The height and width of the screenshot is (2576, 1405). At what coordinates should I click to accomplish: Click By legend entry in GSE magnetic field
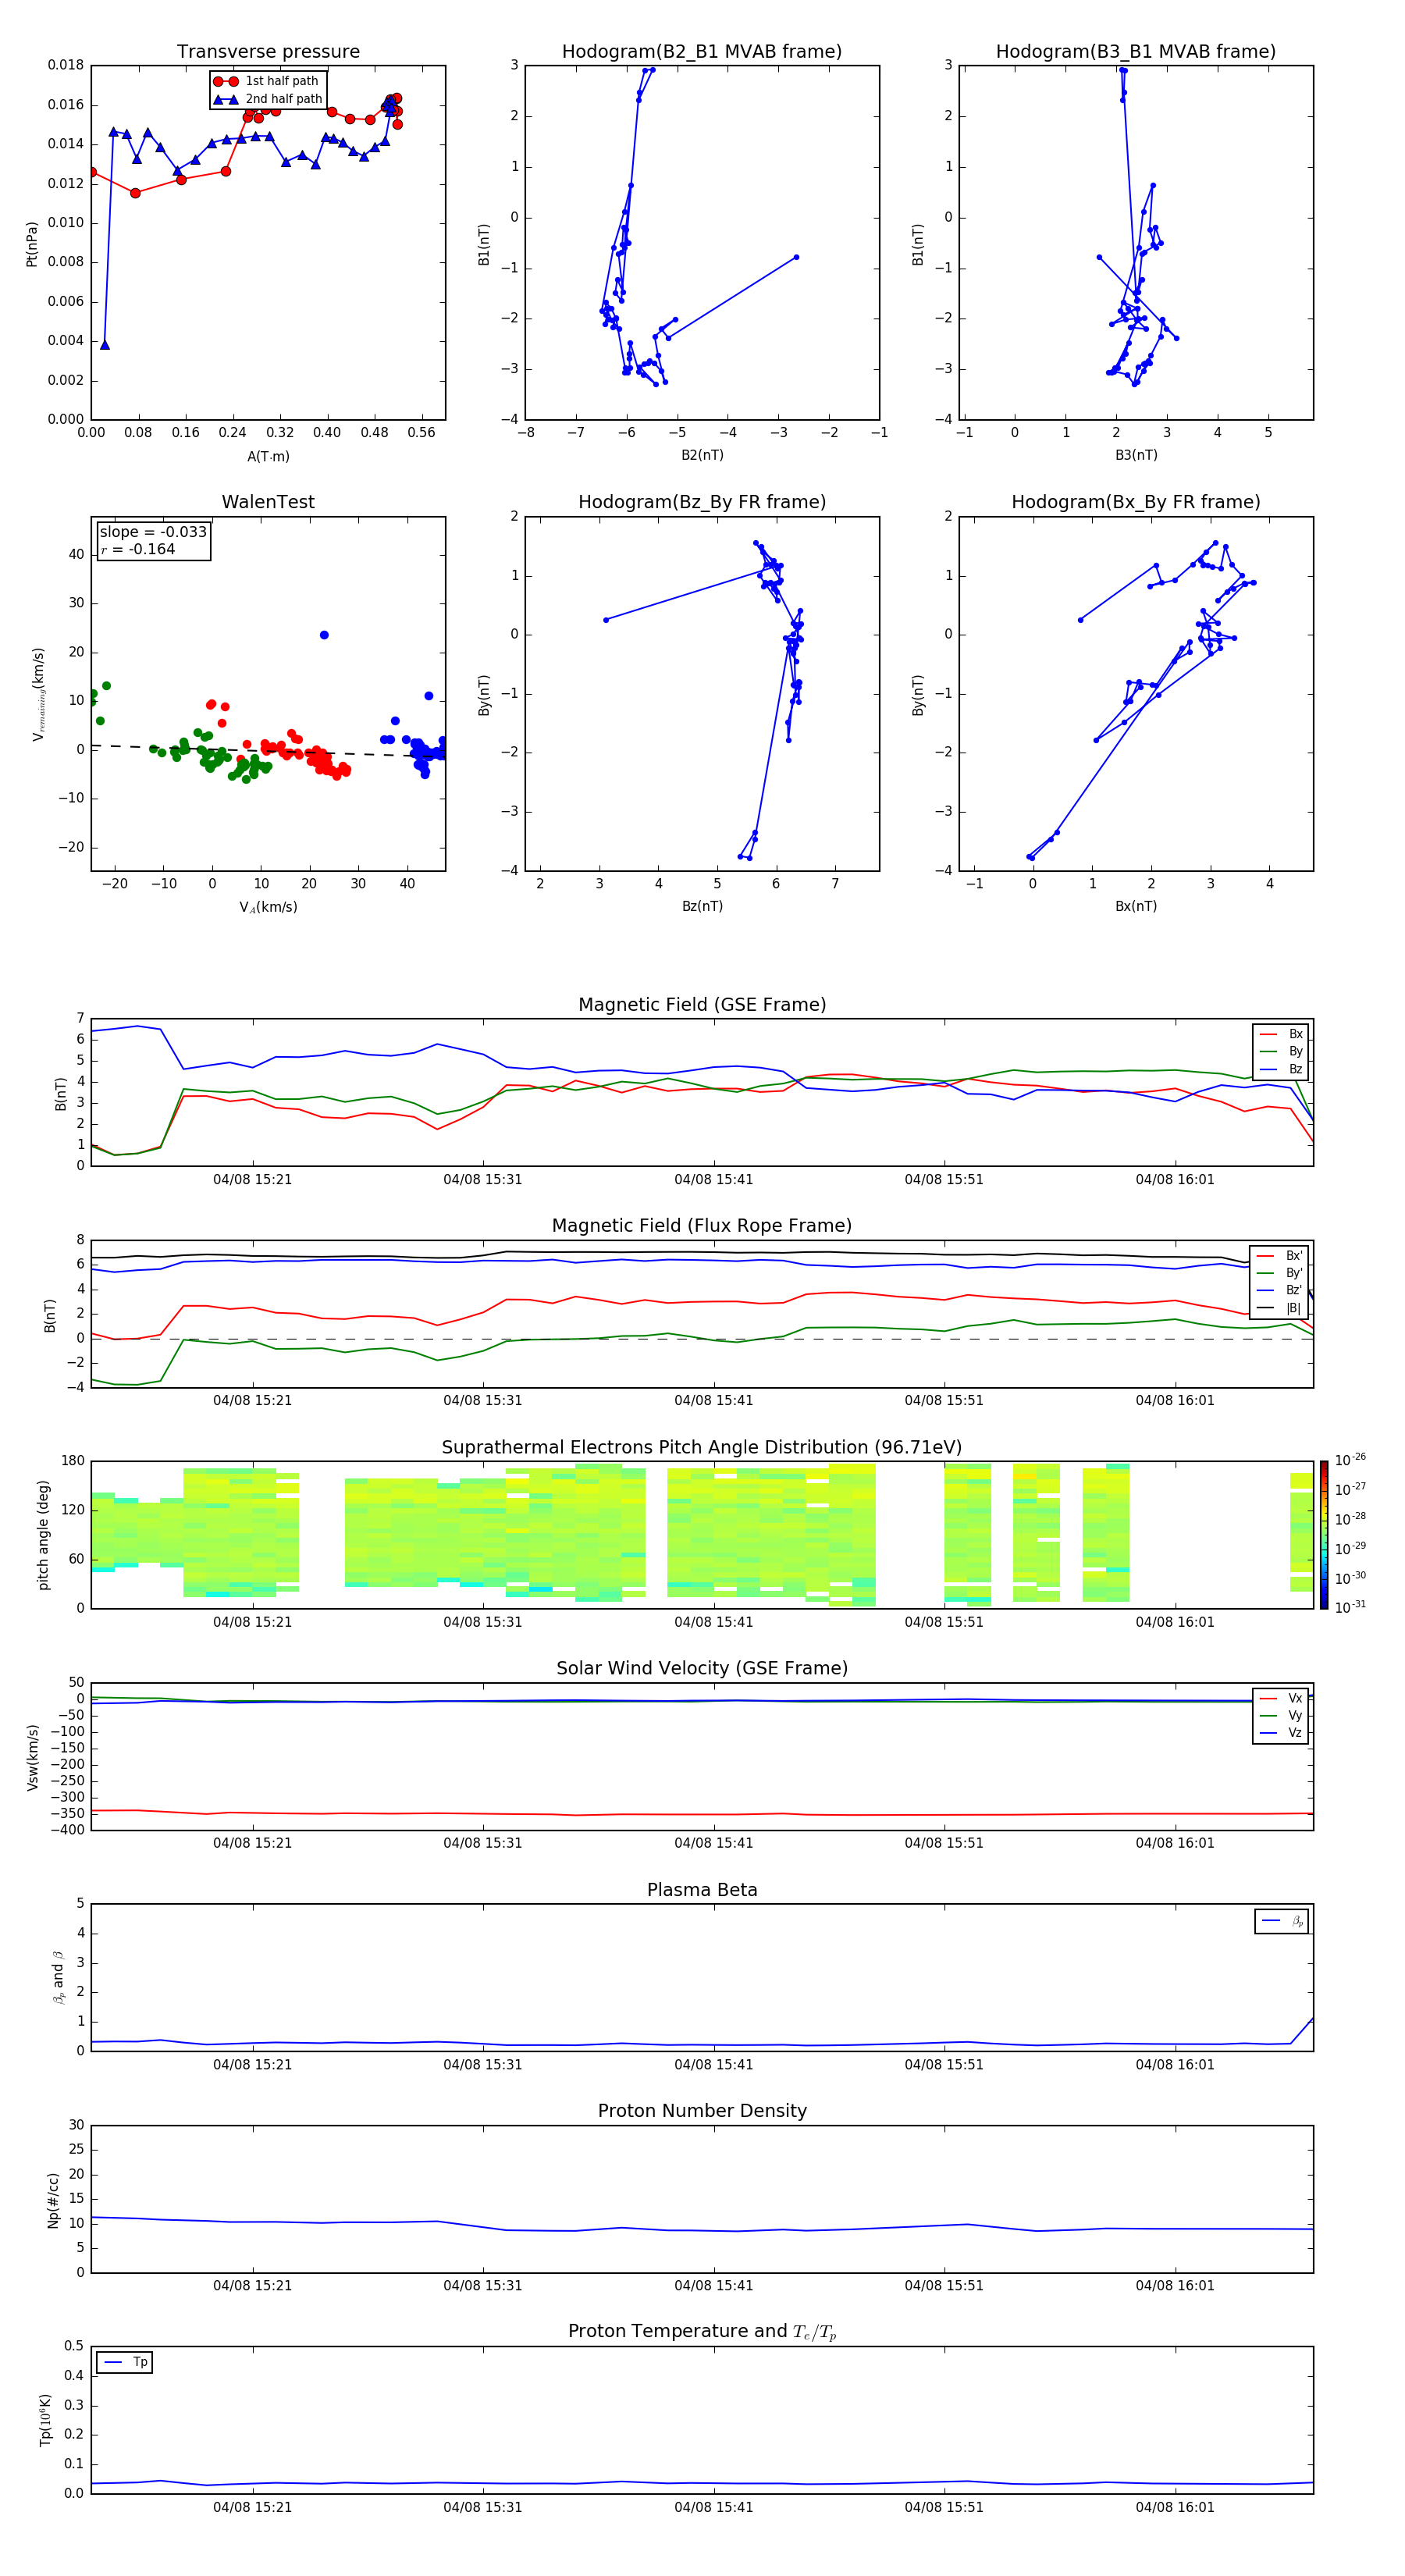pyautogui.click(x=1281, y=1052)
